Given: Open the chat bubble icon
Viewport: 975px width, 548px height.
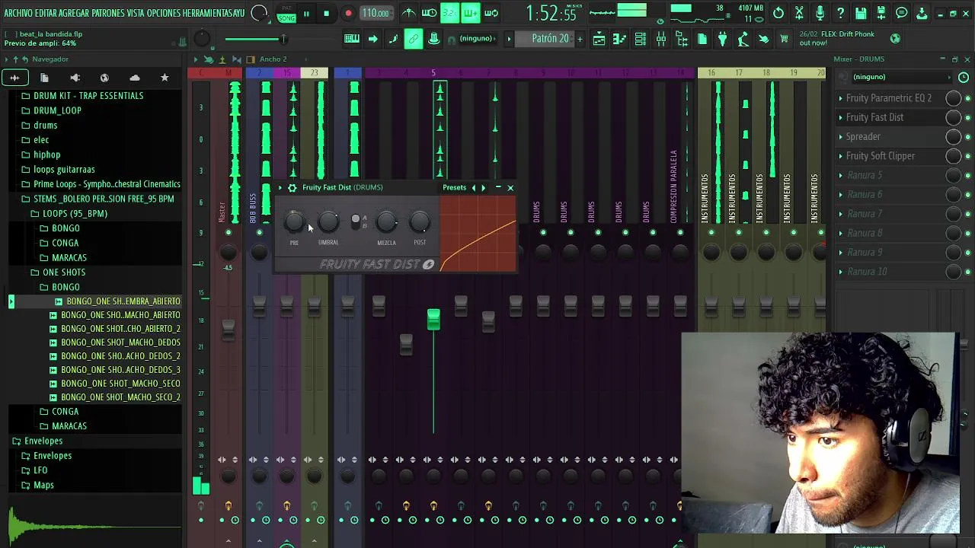Looking at the screenshot, I should (x=902, y=13).
